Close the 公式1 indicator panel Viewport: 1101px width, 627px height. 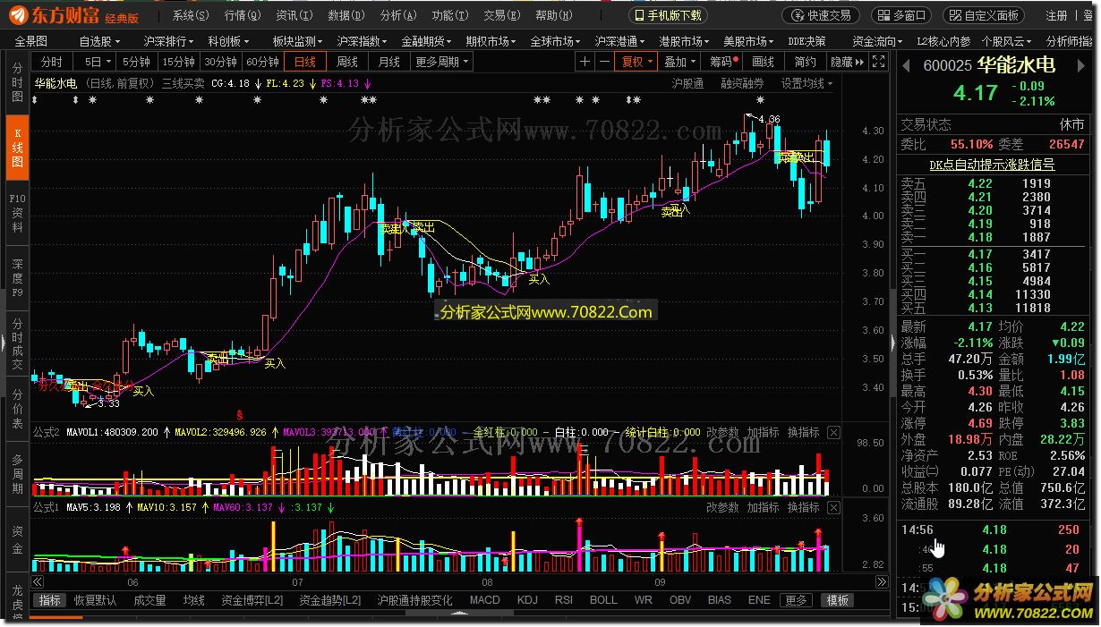click(x=834, y=508)
